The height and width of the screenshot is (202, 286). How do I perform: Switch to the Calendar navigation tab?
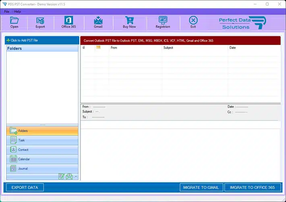[42, 159]
